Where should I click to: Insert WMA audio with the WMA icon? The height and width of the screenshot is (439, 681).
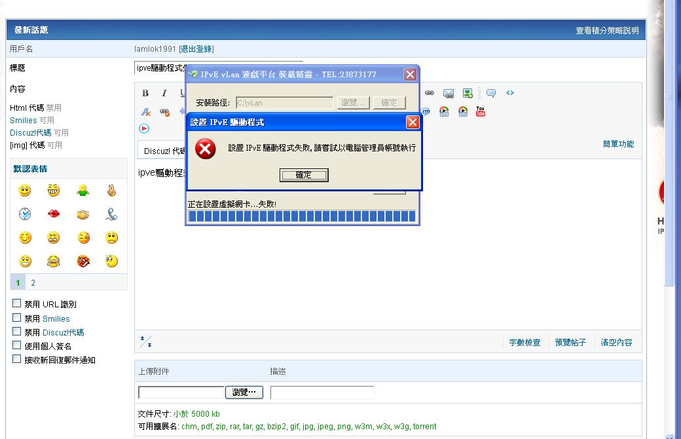point(444,111)
